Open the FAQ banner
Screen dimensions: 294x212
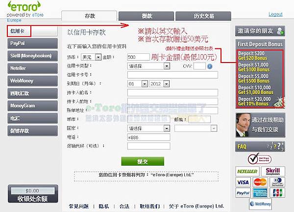[x=260, y=147]
